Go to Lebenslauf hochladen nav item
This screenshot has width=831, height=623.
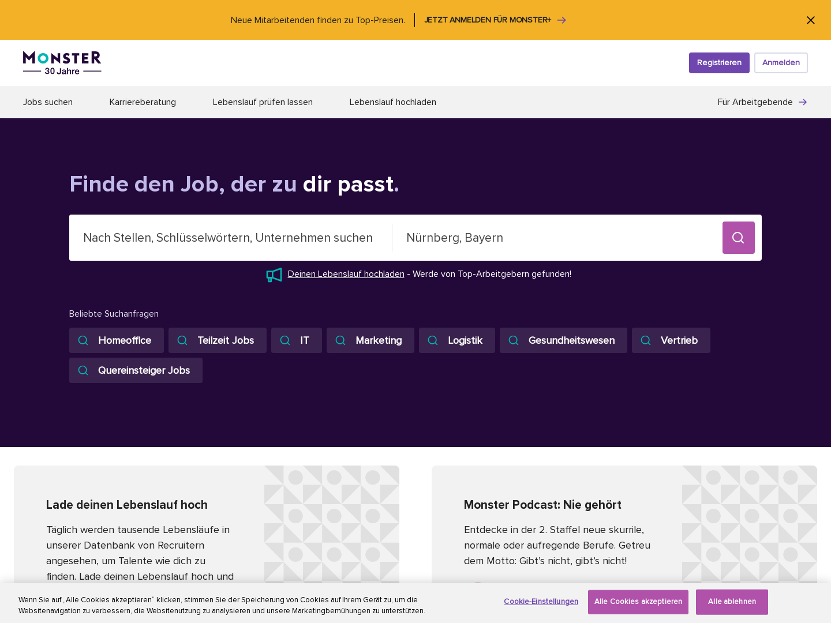(x=393, y=102)
